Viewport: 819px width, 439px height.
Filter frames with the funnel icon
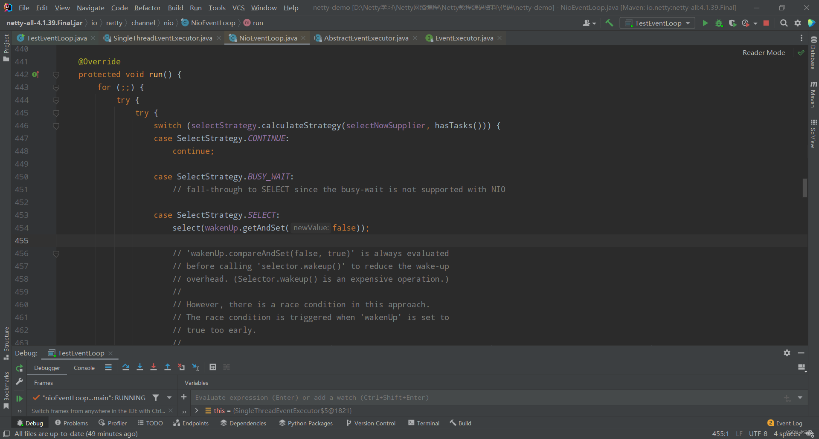tap(156, 398)
